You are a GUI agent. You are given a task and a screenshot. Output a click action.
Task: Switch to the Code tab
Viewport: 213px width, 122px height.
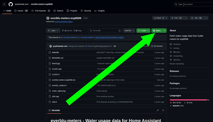tap(7, 11)
